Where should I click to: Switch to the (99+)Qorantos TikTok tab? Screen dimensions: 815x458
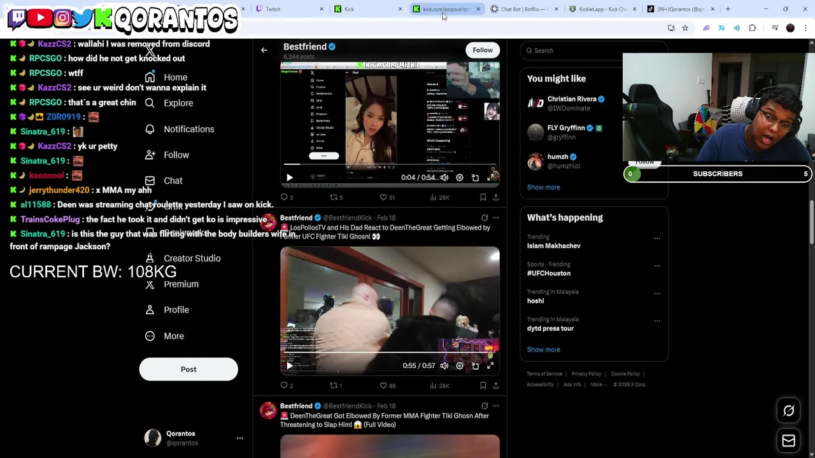pos(681,9)
